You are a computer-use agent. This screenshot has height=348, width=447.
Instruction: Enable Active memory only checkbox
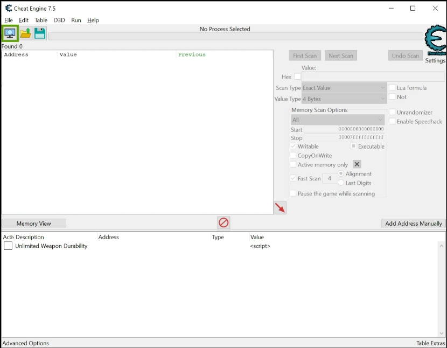coord(293,164)
